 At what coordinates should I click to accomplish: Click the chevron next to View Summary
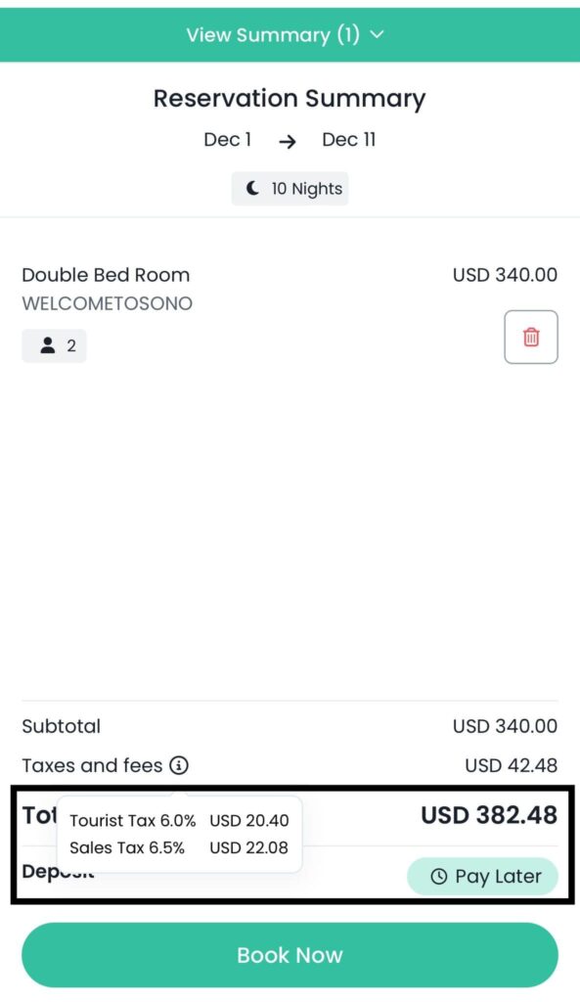(x=377, y=34)
